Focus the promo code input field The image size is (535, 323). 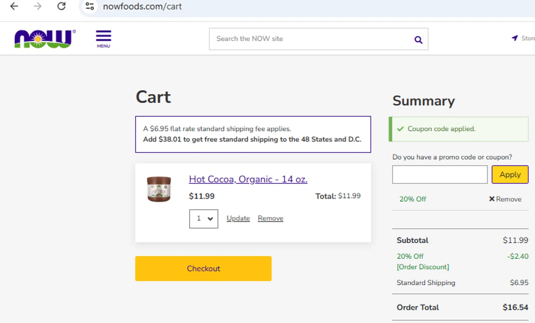[440, 174]
